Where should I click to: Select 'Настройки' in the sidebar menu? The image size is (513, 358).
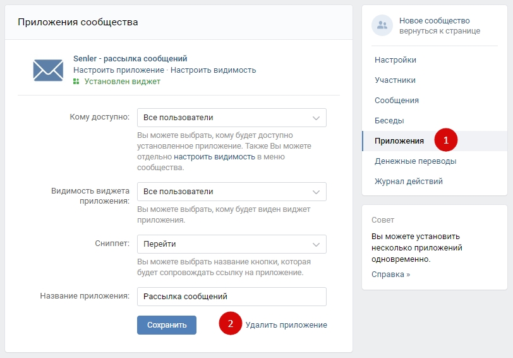click(x=395, y=60)
